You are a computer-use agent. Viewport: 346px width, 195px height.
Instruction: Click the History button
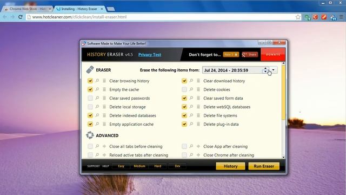tap(230, 166)
